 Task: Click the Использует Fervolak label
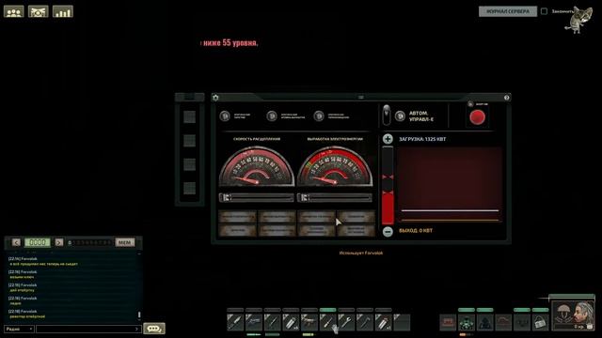coord(361,253)
